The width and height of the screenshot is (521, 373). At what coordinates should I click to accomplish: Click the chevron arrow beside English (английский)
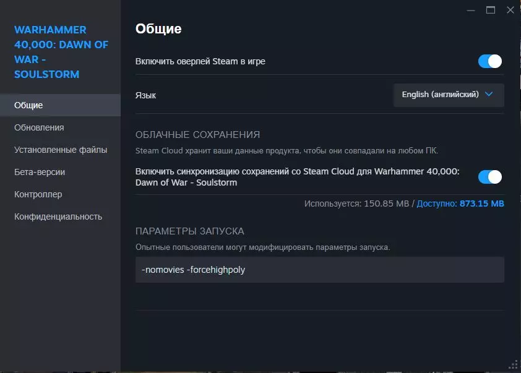[489, 95]
